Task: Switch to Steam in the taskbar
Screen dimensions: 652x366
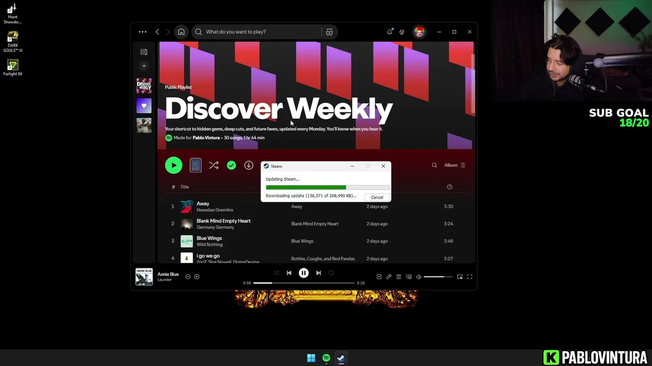Action: [x=341, y=358]
